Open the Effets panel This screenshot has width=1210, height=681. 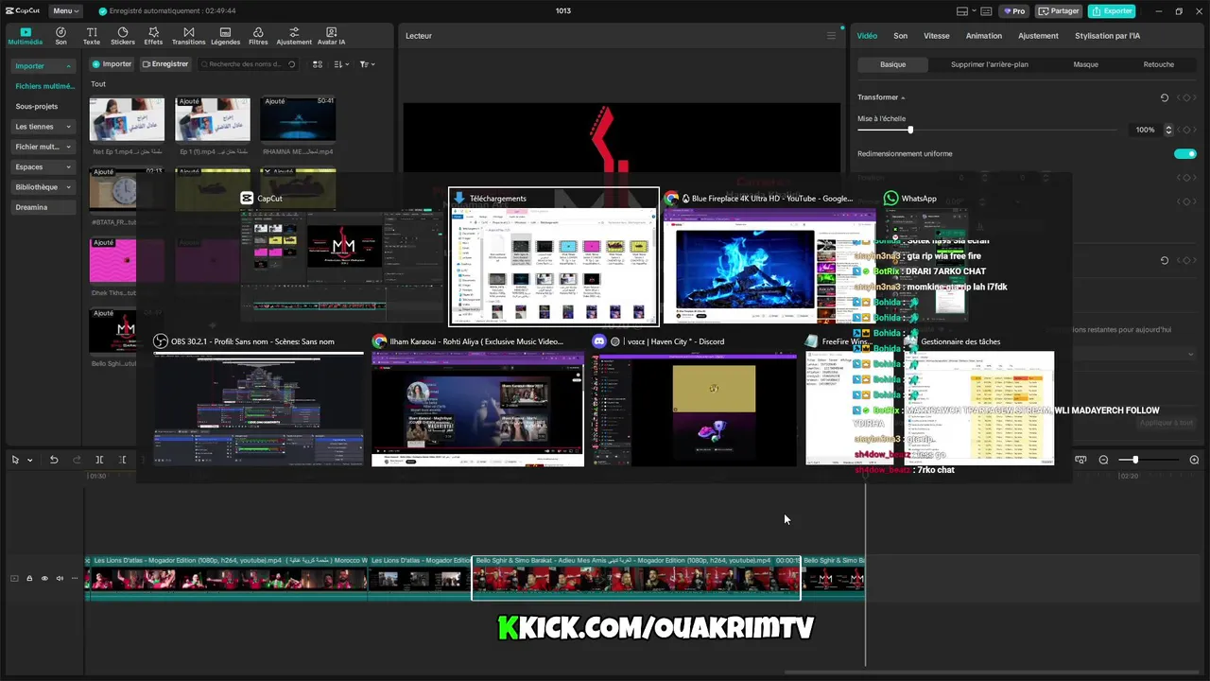coord(153,36)
